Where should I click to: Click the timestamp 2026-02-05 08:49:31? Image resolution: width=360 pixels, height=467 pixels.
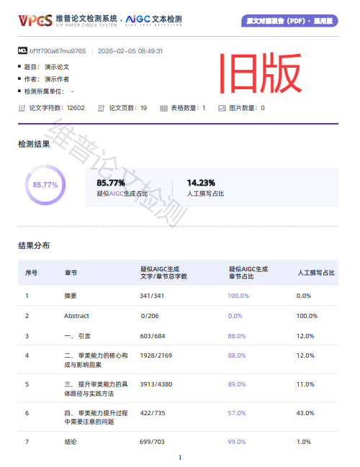click(130, 51)
